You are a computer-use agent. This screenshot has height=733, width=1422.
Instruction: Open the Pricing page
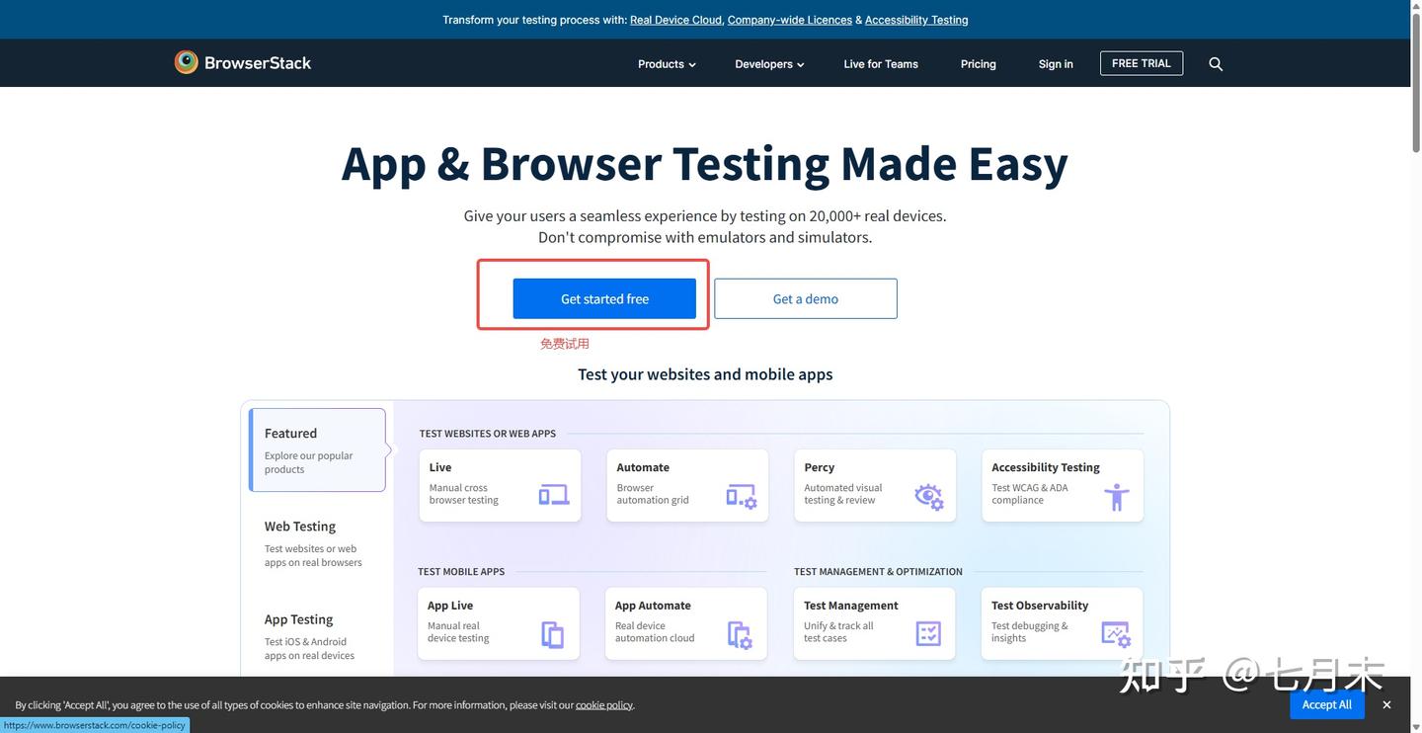point(977,62)
